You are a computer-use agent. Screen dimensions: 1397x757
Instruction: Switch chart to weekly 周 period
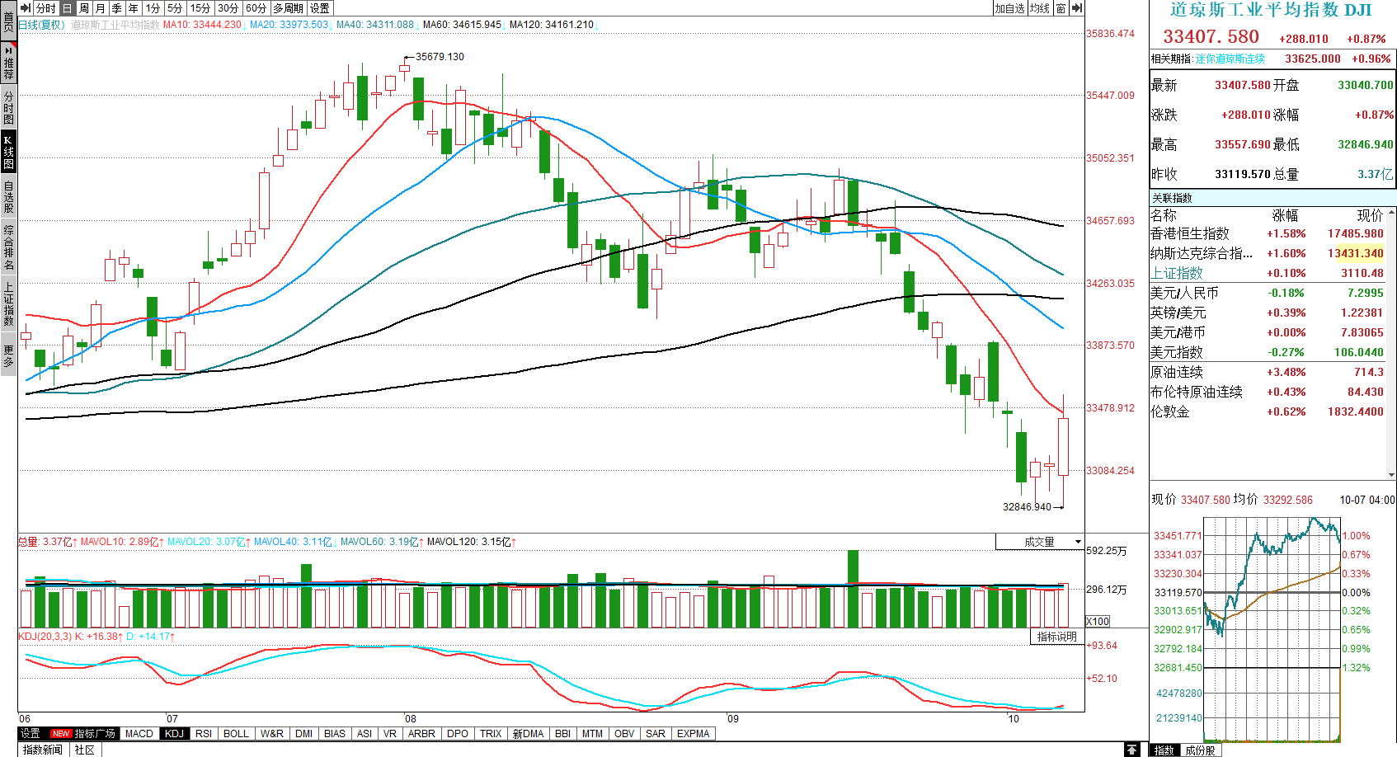point(84,8)
